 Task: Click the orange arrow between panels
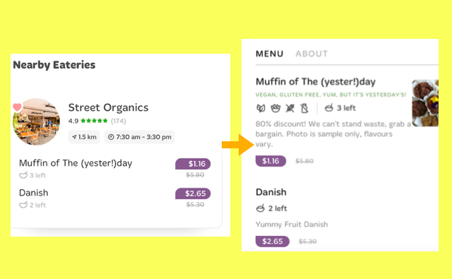coord(238,145)
